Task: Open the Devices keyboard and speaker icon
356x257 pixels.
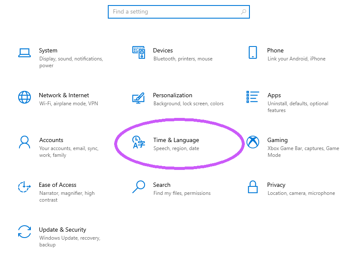Action: (139, 52)
